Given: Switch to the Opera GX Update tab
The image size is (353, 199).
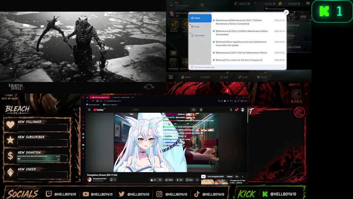Looking at the screenshot, I should pyautogui.click(x=121, y=97).
